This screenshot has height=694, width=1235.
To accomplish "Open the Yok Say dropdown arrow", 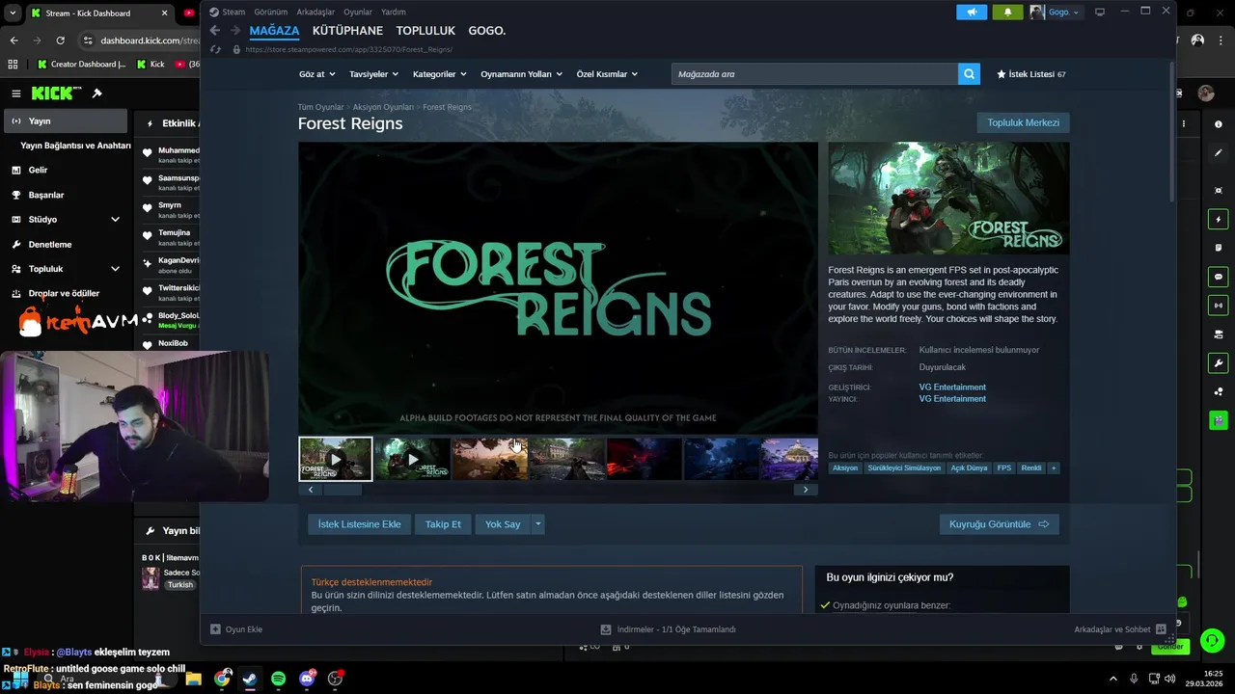I will [538, 524].
